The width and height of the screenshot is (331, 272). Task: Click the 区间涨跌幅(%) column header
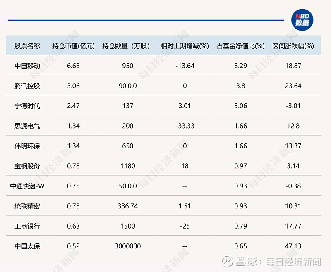point(293,46)
